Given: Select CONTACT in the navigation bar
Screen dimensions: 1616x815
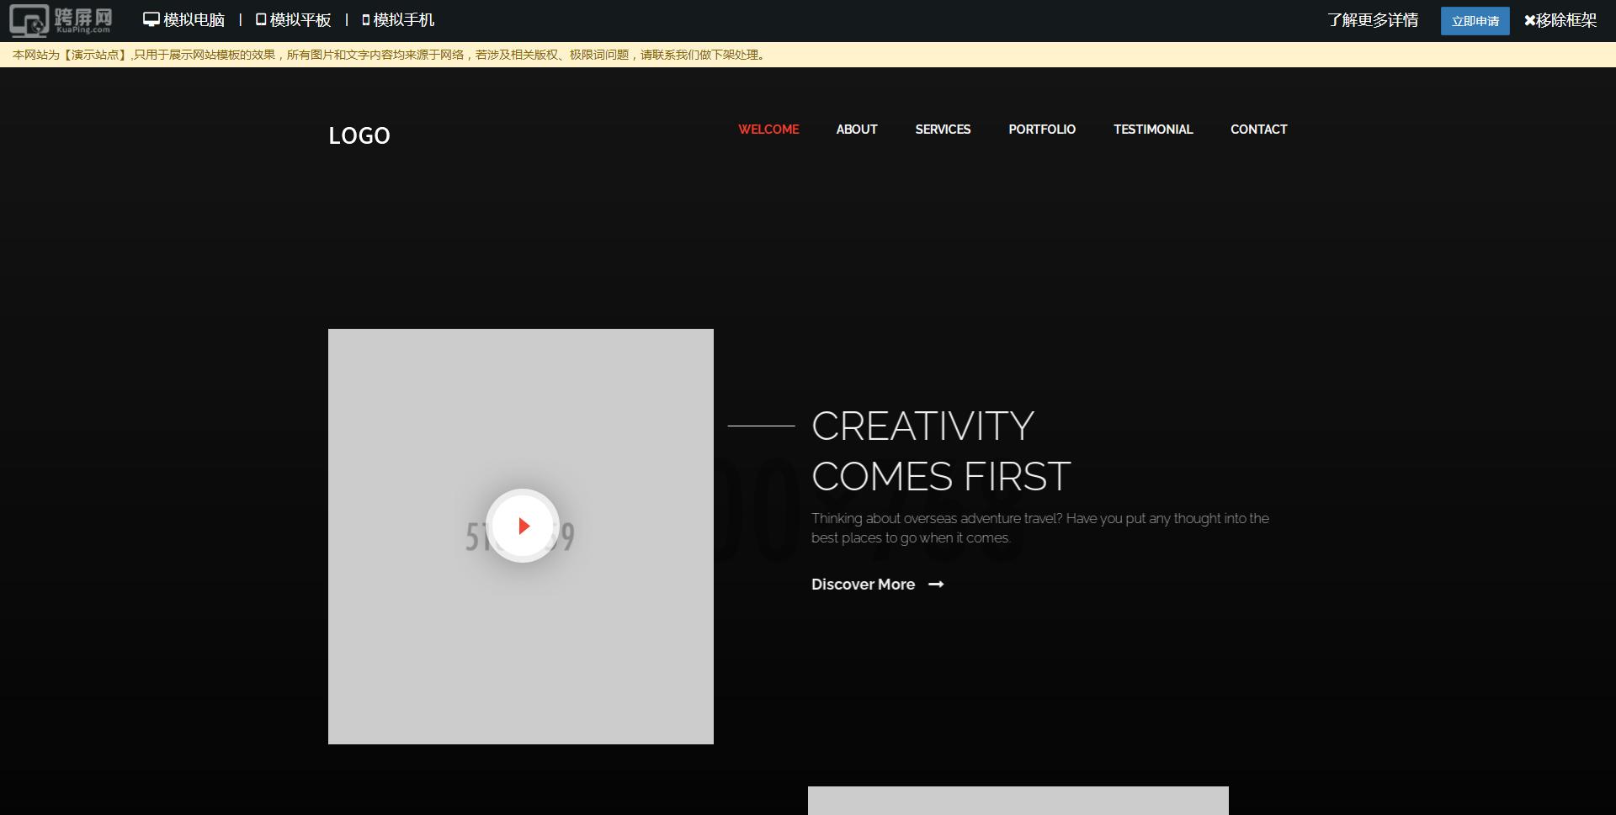Looking at the screenshot, I should (1258, 130).
